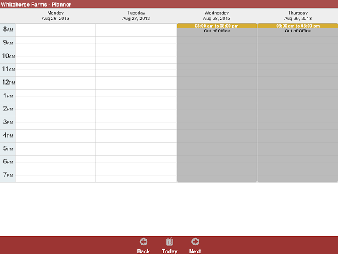The height and width of the screenshot is (254, 338).
Task: Click the Whitehorse Farms - Planner title
Action: 36,5
